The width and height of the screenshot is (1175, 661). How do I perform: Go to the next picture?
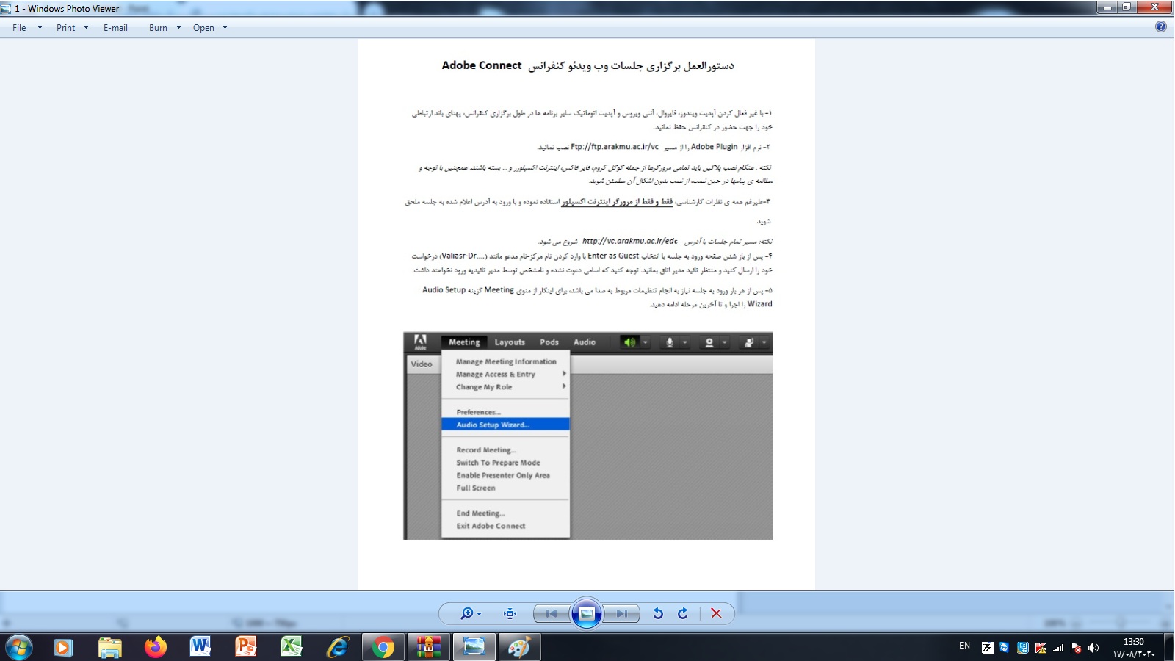621,613
